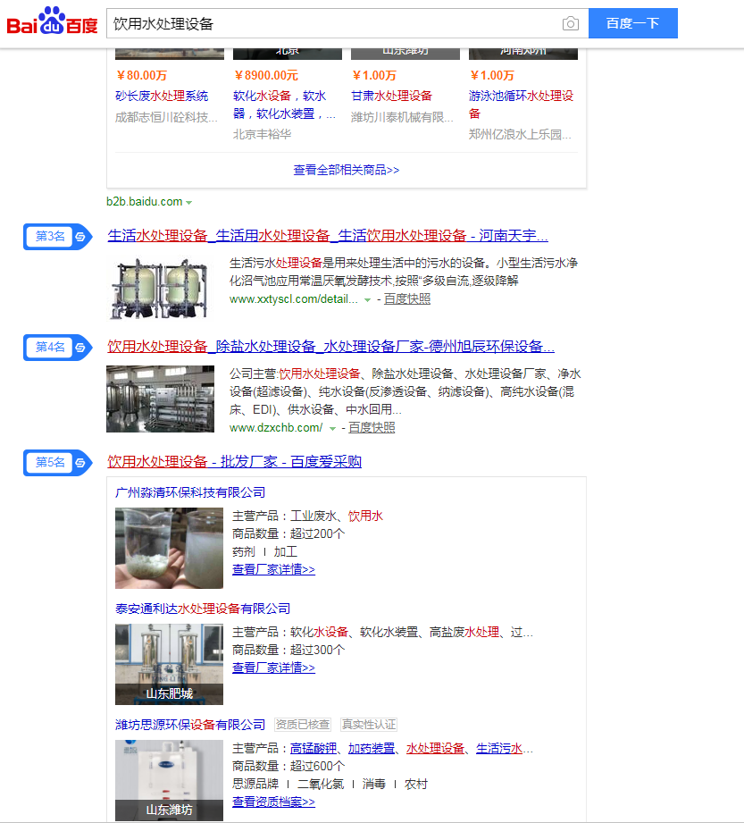Click seller name 潍坊川泰机械有限...

(402, 118)
